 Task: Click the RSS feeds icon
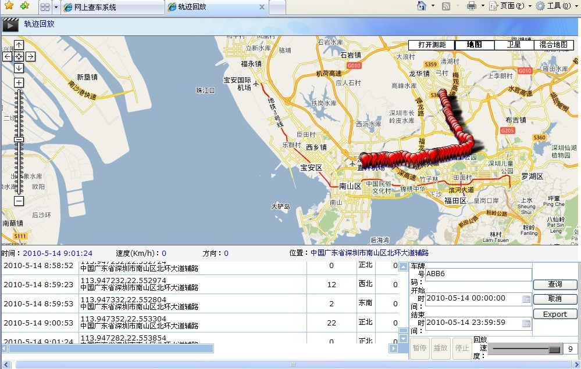[x=446, y=6]
